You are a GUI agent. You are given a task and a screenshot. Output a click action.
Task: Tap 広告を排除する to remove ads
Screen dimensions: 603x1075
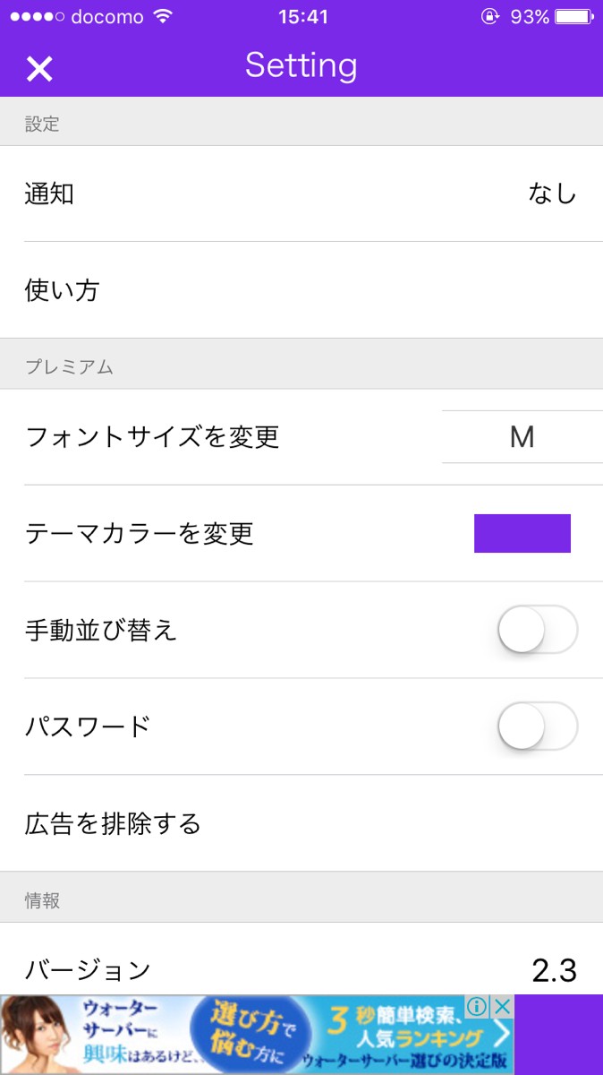(113, 823)
